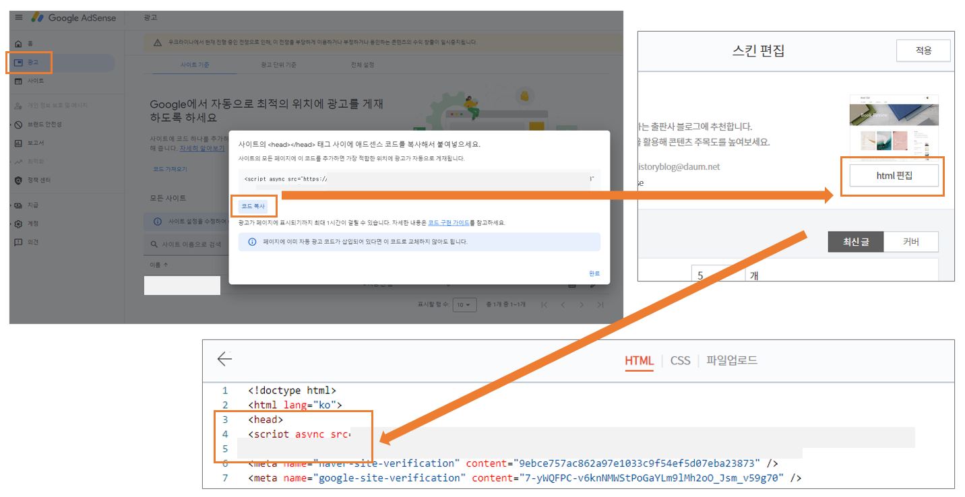This screenshot has height=497, width=965.
Task: Open the 코드 구현 가이드 link
Action: 449,222
